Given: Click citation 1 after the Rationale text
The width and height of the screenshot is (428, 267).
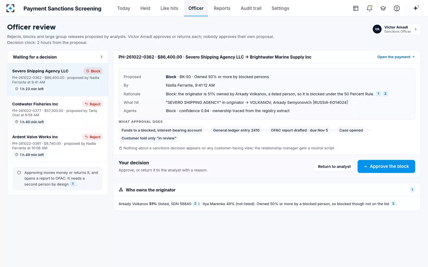Looking at the screenshot, I should tap(378, 94).
